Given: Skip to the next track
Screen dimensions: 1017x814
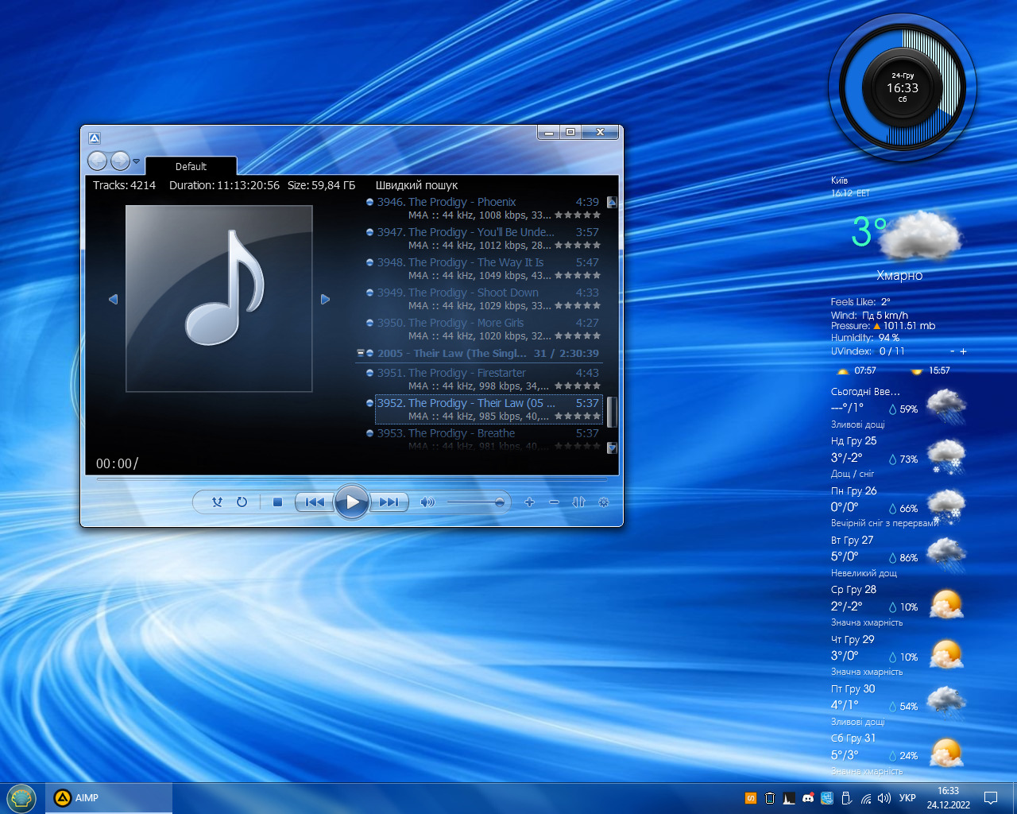Looking at the screenshot, I should click(389, 502).
